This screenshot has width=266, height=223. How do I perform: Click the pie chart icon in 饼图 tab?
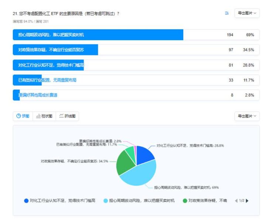click(18, 116)
